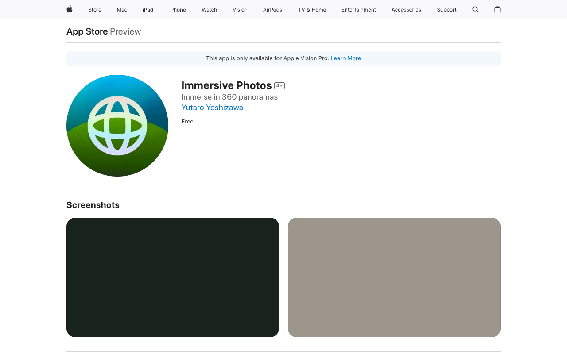Open the Vision menu item
567x354 pixels.
point(240,10)
